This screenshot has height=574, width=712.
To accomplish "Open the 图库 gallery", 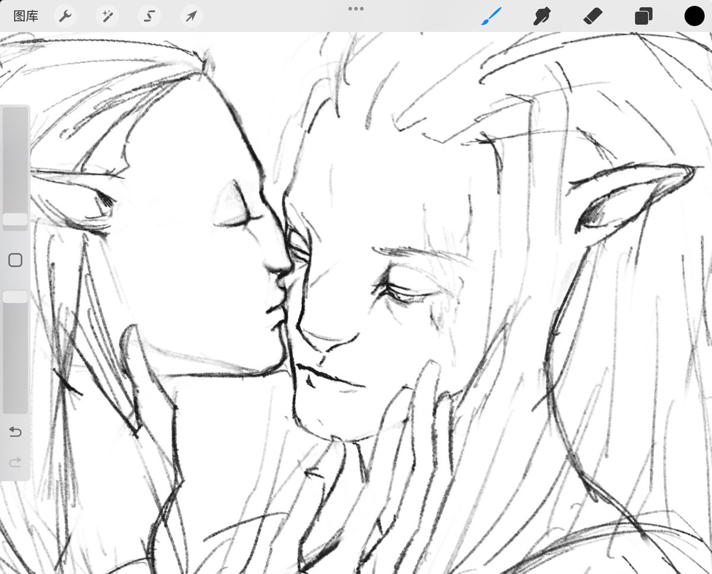I will point(26,16).
